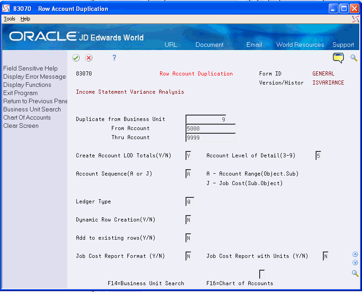362x292 pixels.
Task: Focus the Thru Account field
Action: click(211, 137)
